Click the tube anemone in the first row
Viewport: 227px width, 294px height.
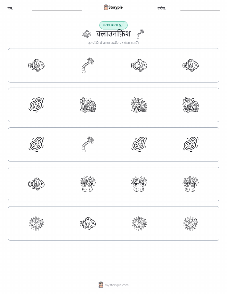tap(88, 65)
